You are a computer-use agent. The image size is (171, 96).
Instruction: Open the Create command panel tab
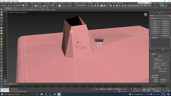click(x=151, y=13)
